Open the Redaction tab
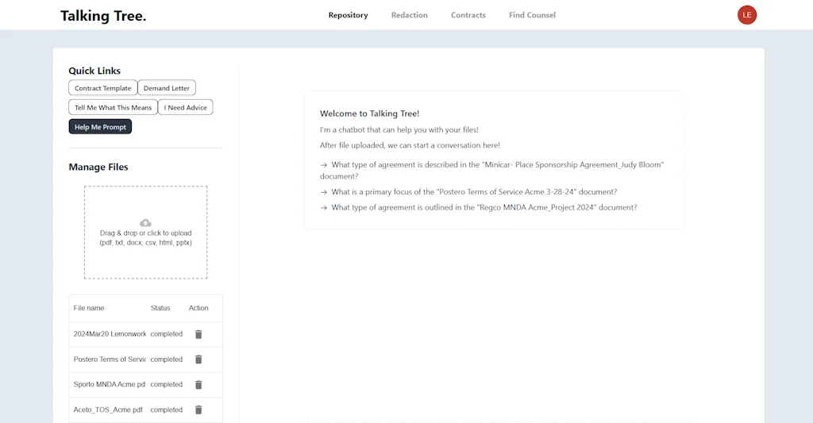This screenshot has height=423, width=813. click(x=409, y=15)
